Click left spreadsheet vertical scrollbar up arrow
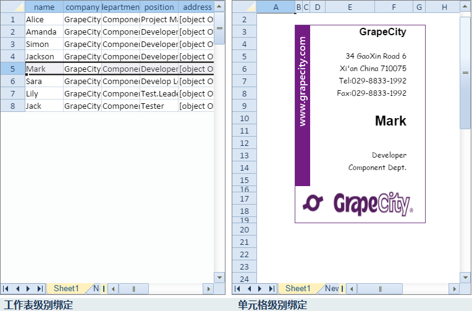Screen dimensions: 472x311 coord(219,6)
